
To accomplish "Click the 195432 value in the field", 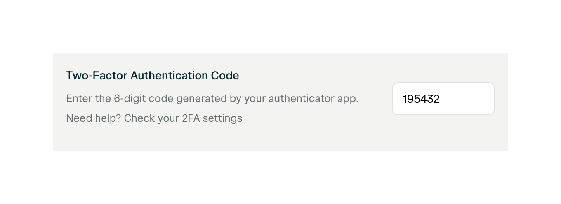I will (421, 99).
